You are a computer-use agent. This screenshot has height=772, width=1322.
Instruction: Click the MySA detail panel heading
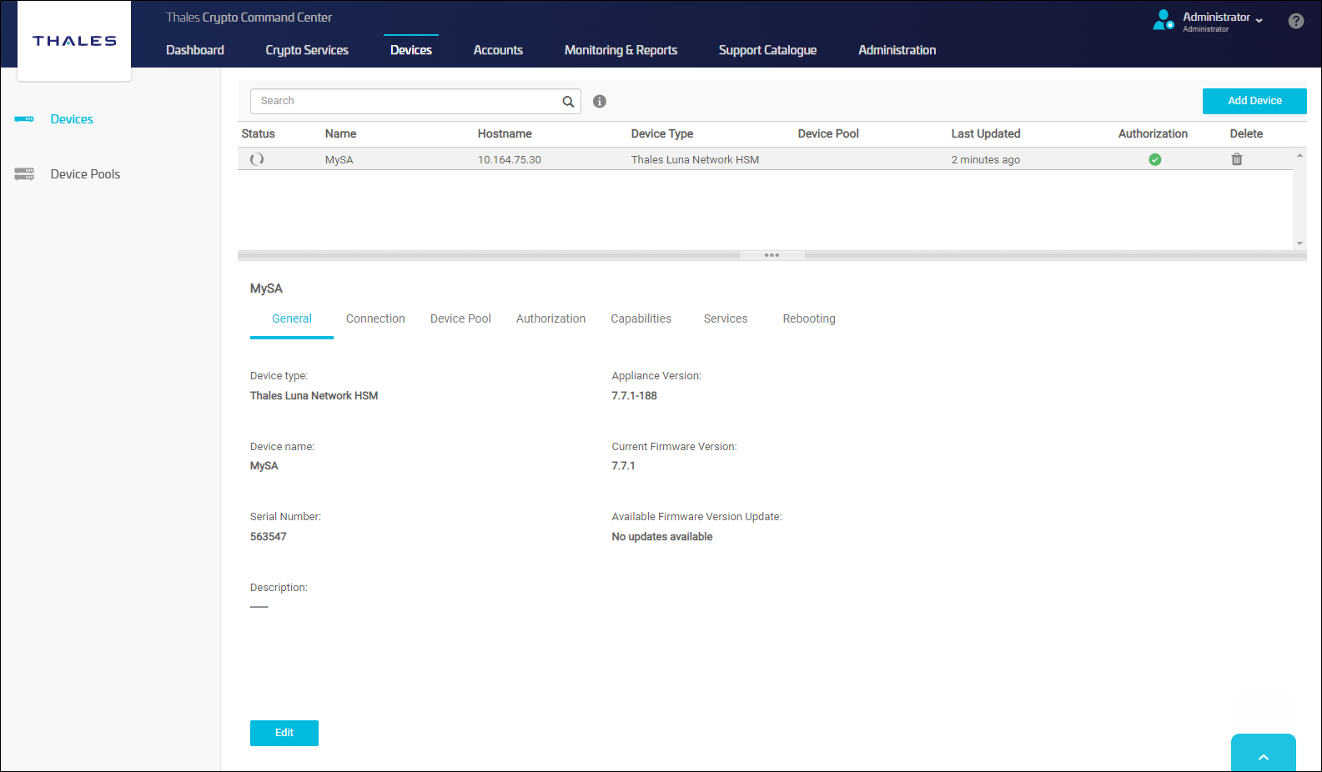(266, 288)
